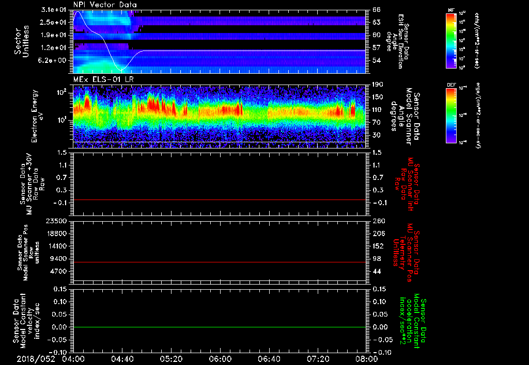Click the NF color scale bar
This screenshot has height=365, width=529.
(452, 41)
